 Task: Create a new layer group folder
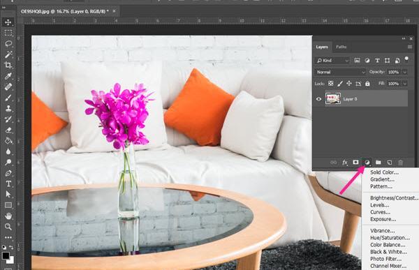378,163
